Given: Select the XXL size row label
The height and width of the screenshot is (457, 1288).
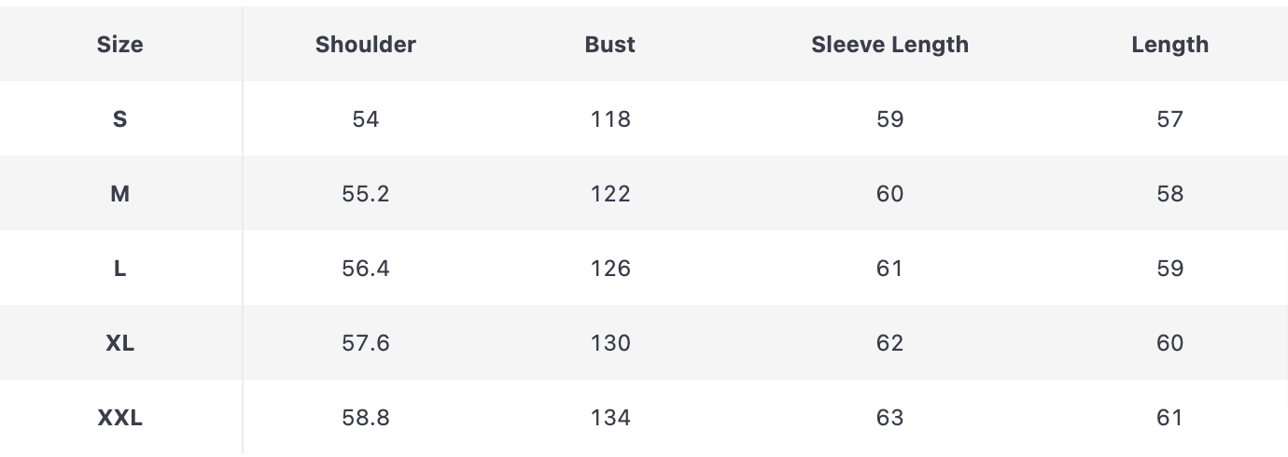Looking at the screenshot, I should 119,418.
